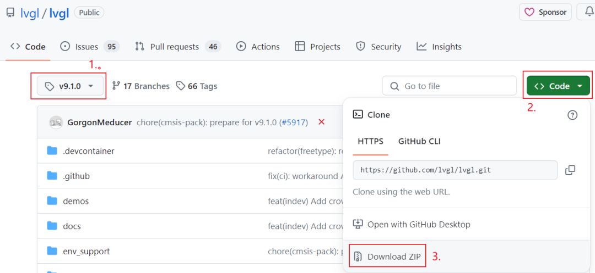Click the terminal icon beside Clone
595x273 pixels.
[x=358, y=114]
